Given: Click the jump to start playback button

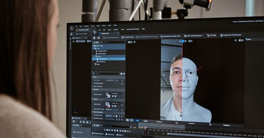Looking at the screenshot, I should [107, 130].
